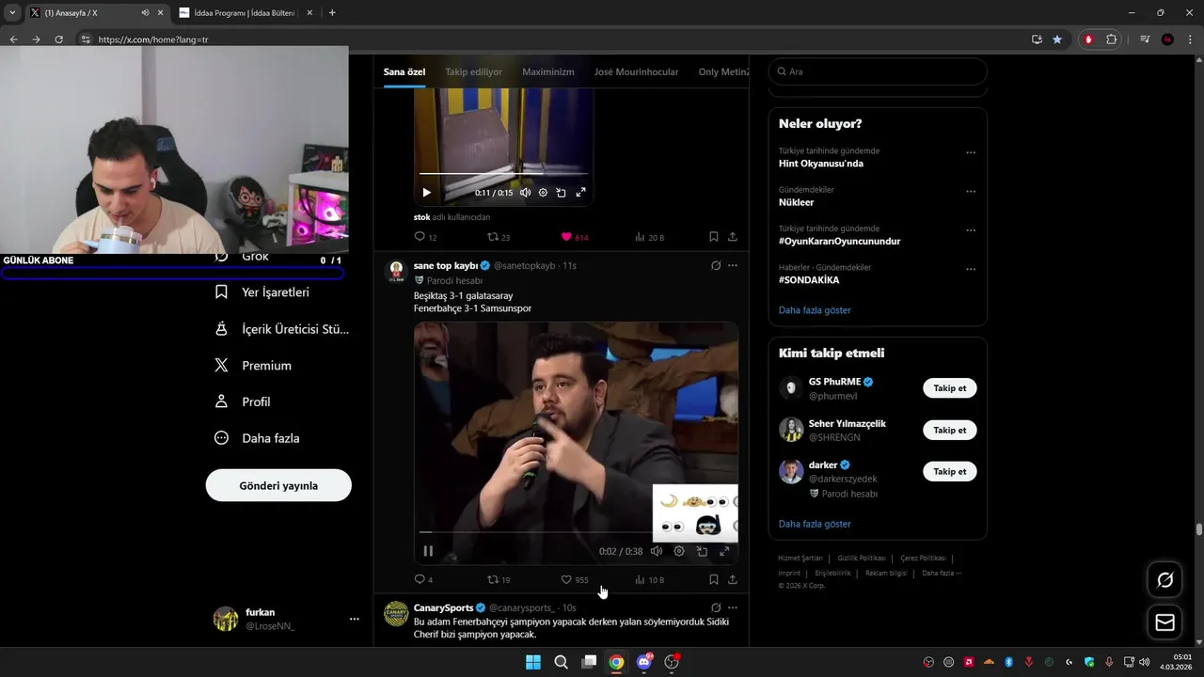The width and height of the screenshot is (1204, 677).
Task: Click Daha fazla göster under Neler oluyor
Action: (x=815, y=309)
